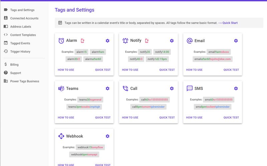
Task: Run QUICK TEST on Notify card
Action: point(167,70)
